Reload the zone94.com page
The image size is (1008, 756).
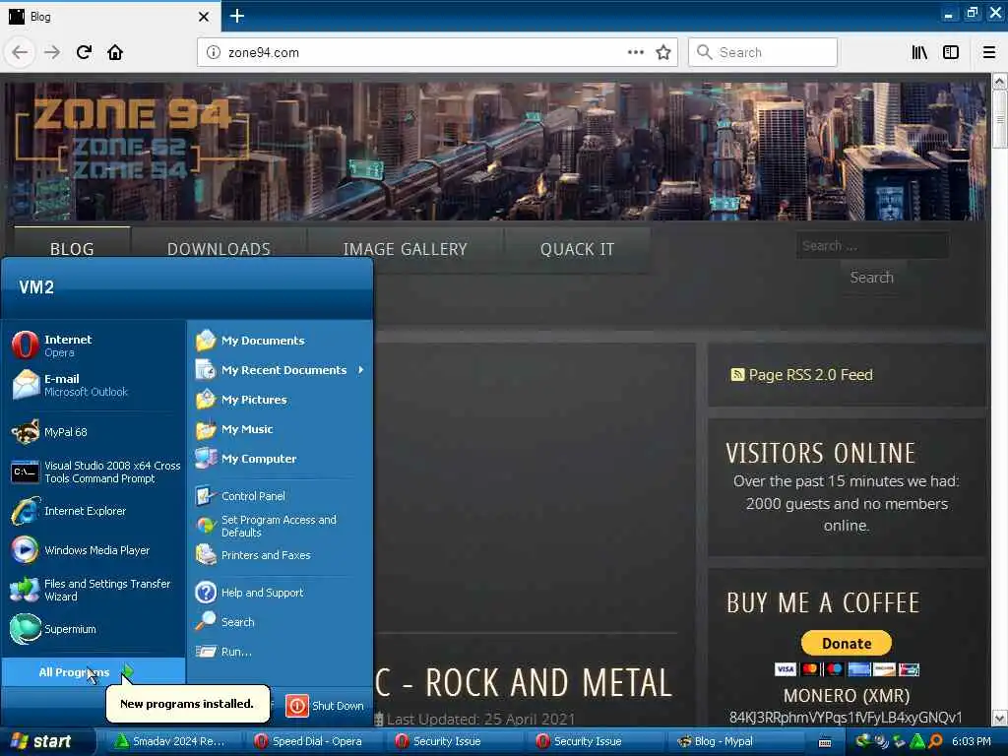click(85, 53)
